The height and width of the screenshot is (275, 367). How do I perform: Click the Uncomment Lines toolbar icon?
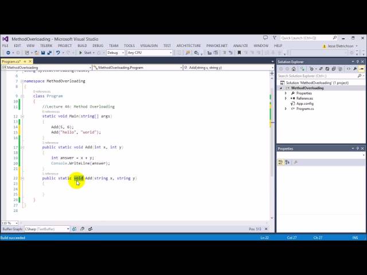coord(231,53)
